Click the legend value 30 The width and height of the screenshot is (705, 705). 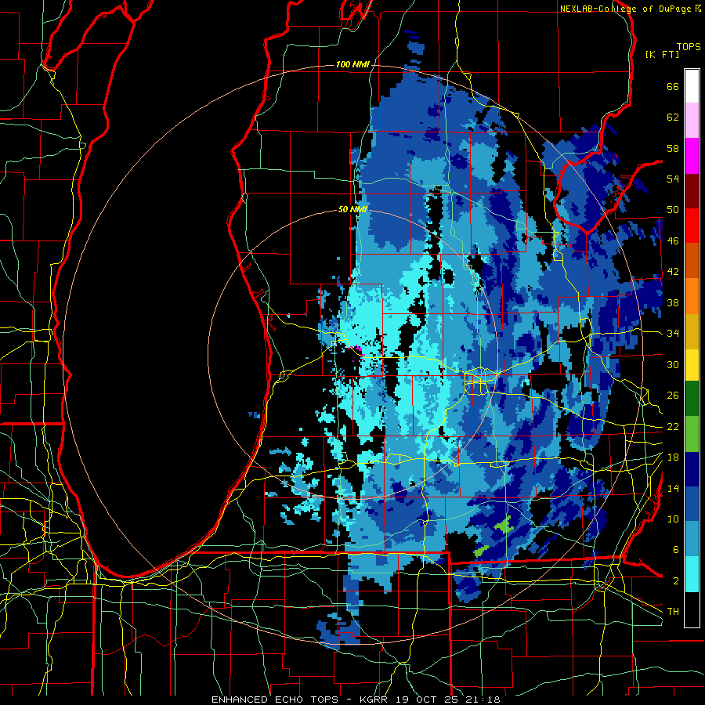coord(673,364)
